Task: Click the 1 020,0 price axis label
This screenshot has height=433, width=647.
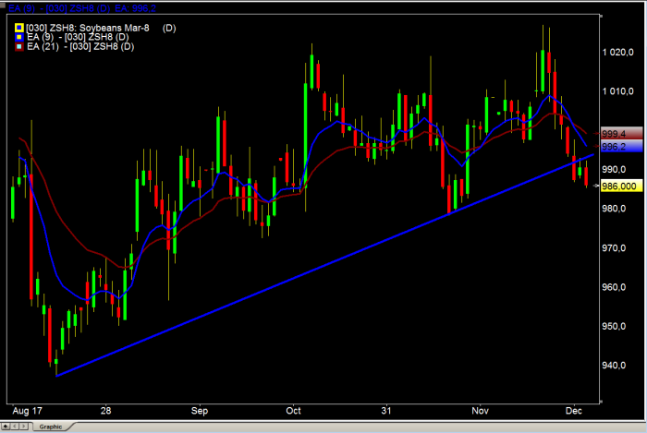Action: click(x=616, y=53)
